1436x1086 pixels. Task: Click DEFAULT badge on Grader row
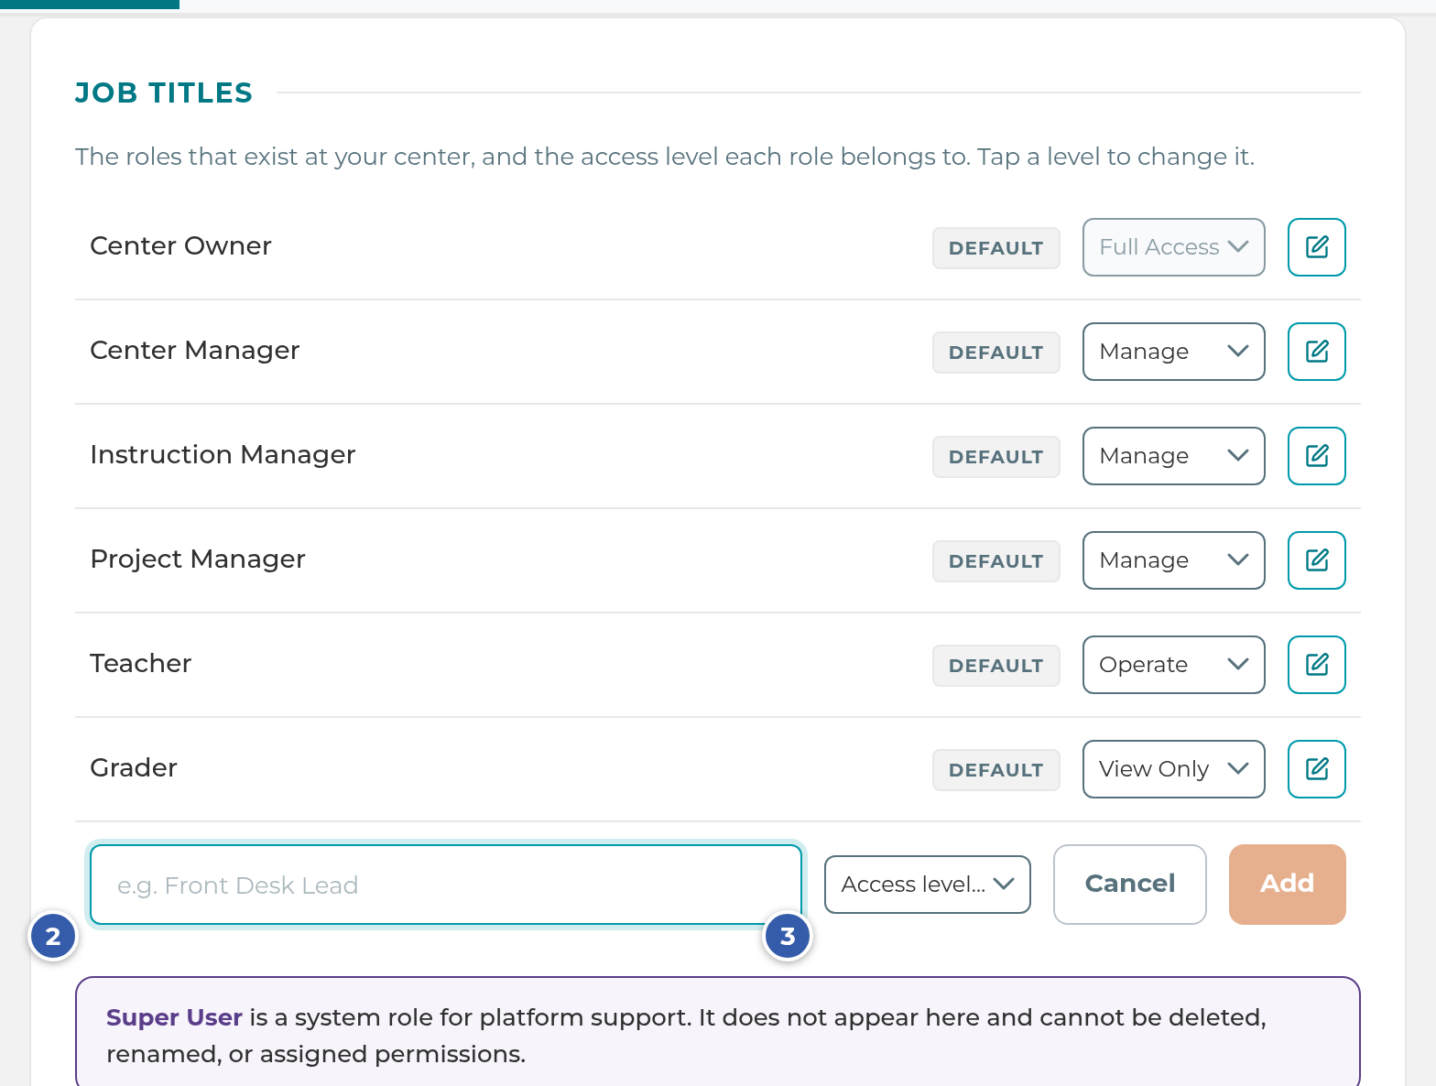(x=995, y=770)
